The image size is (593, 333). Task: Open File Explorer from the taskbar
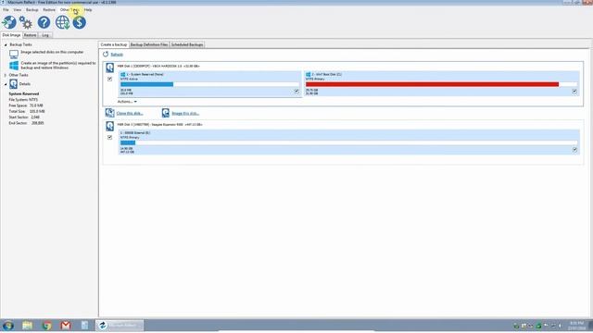coord(27,325)
